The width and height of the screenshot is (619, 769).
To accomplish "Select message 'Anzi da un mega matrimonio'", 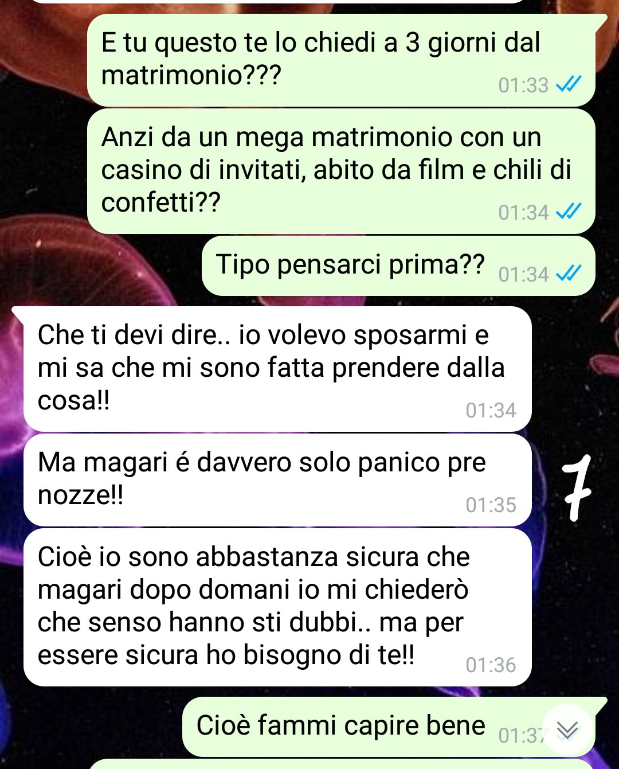I will pos(341,171).
